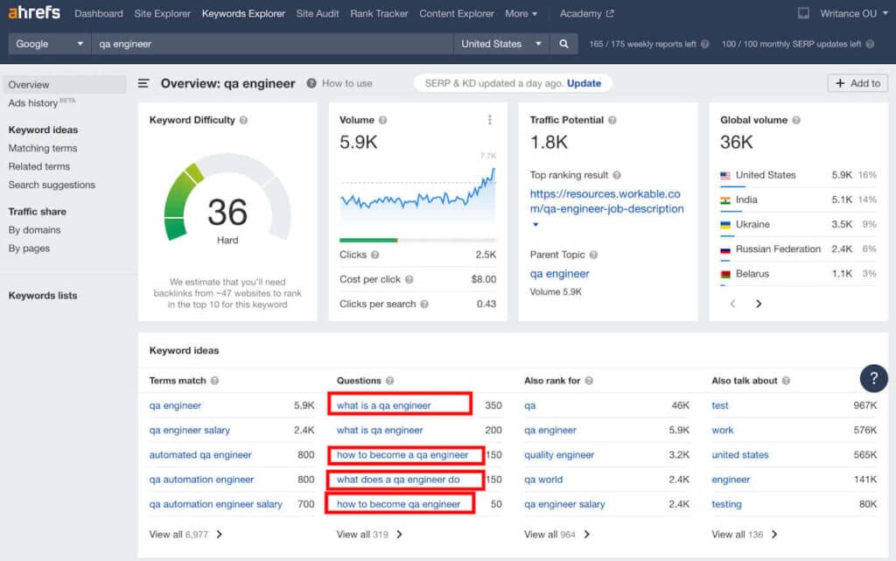The width and height of the screenshot is (896, 561).
Task: Open the Rank Tracker menu item
Action: click(x=379, y=13)
